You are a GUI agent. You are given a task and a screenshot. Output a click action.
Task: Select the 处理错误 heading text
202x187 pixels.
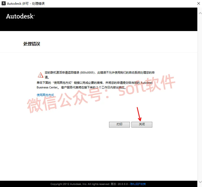[32, 44]
